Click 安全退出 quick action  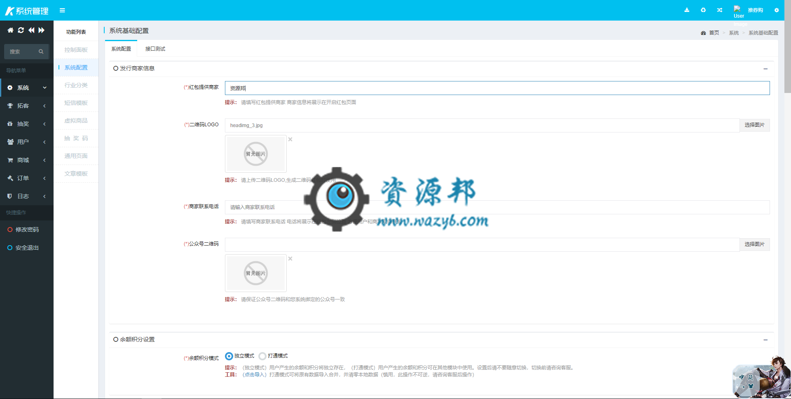(27, 248)
